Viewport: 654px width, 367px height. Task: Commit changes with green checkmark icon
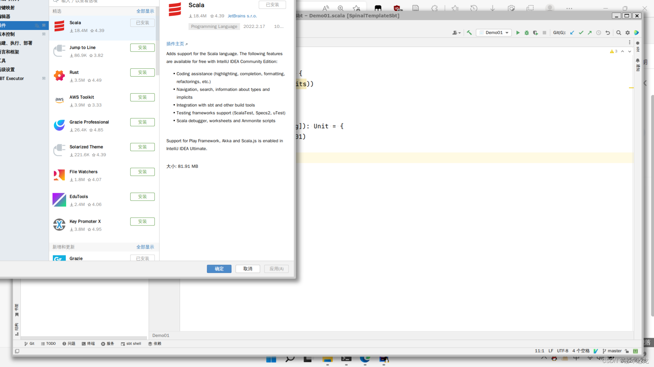point(581,33)
